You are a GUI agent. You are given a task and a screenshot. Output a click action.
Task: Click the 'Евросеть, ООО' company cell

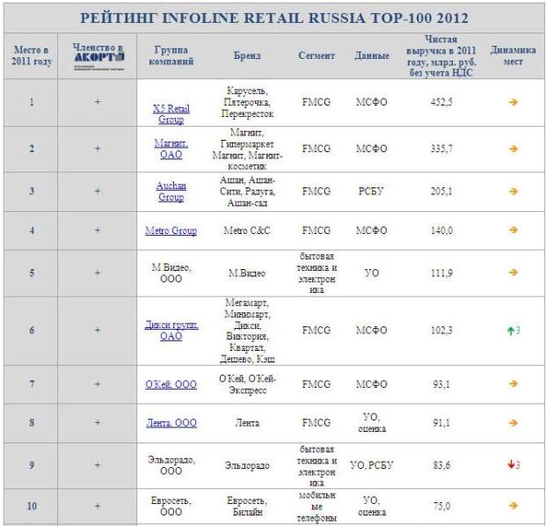(171, 506)
